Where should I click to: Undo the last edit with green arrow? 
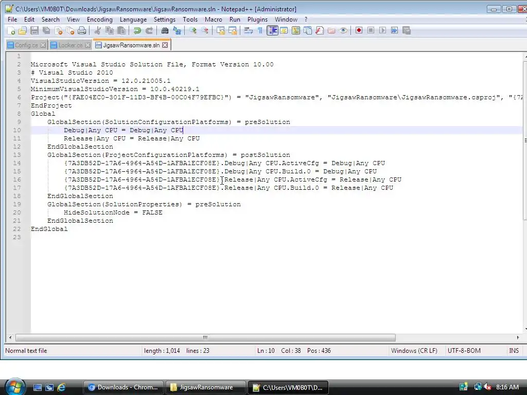[x=137, y=31]
